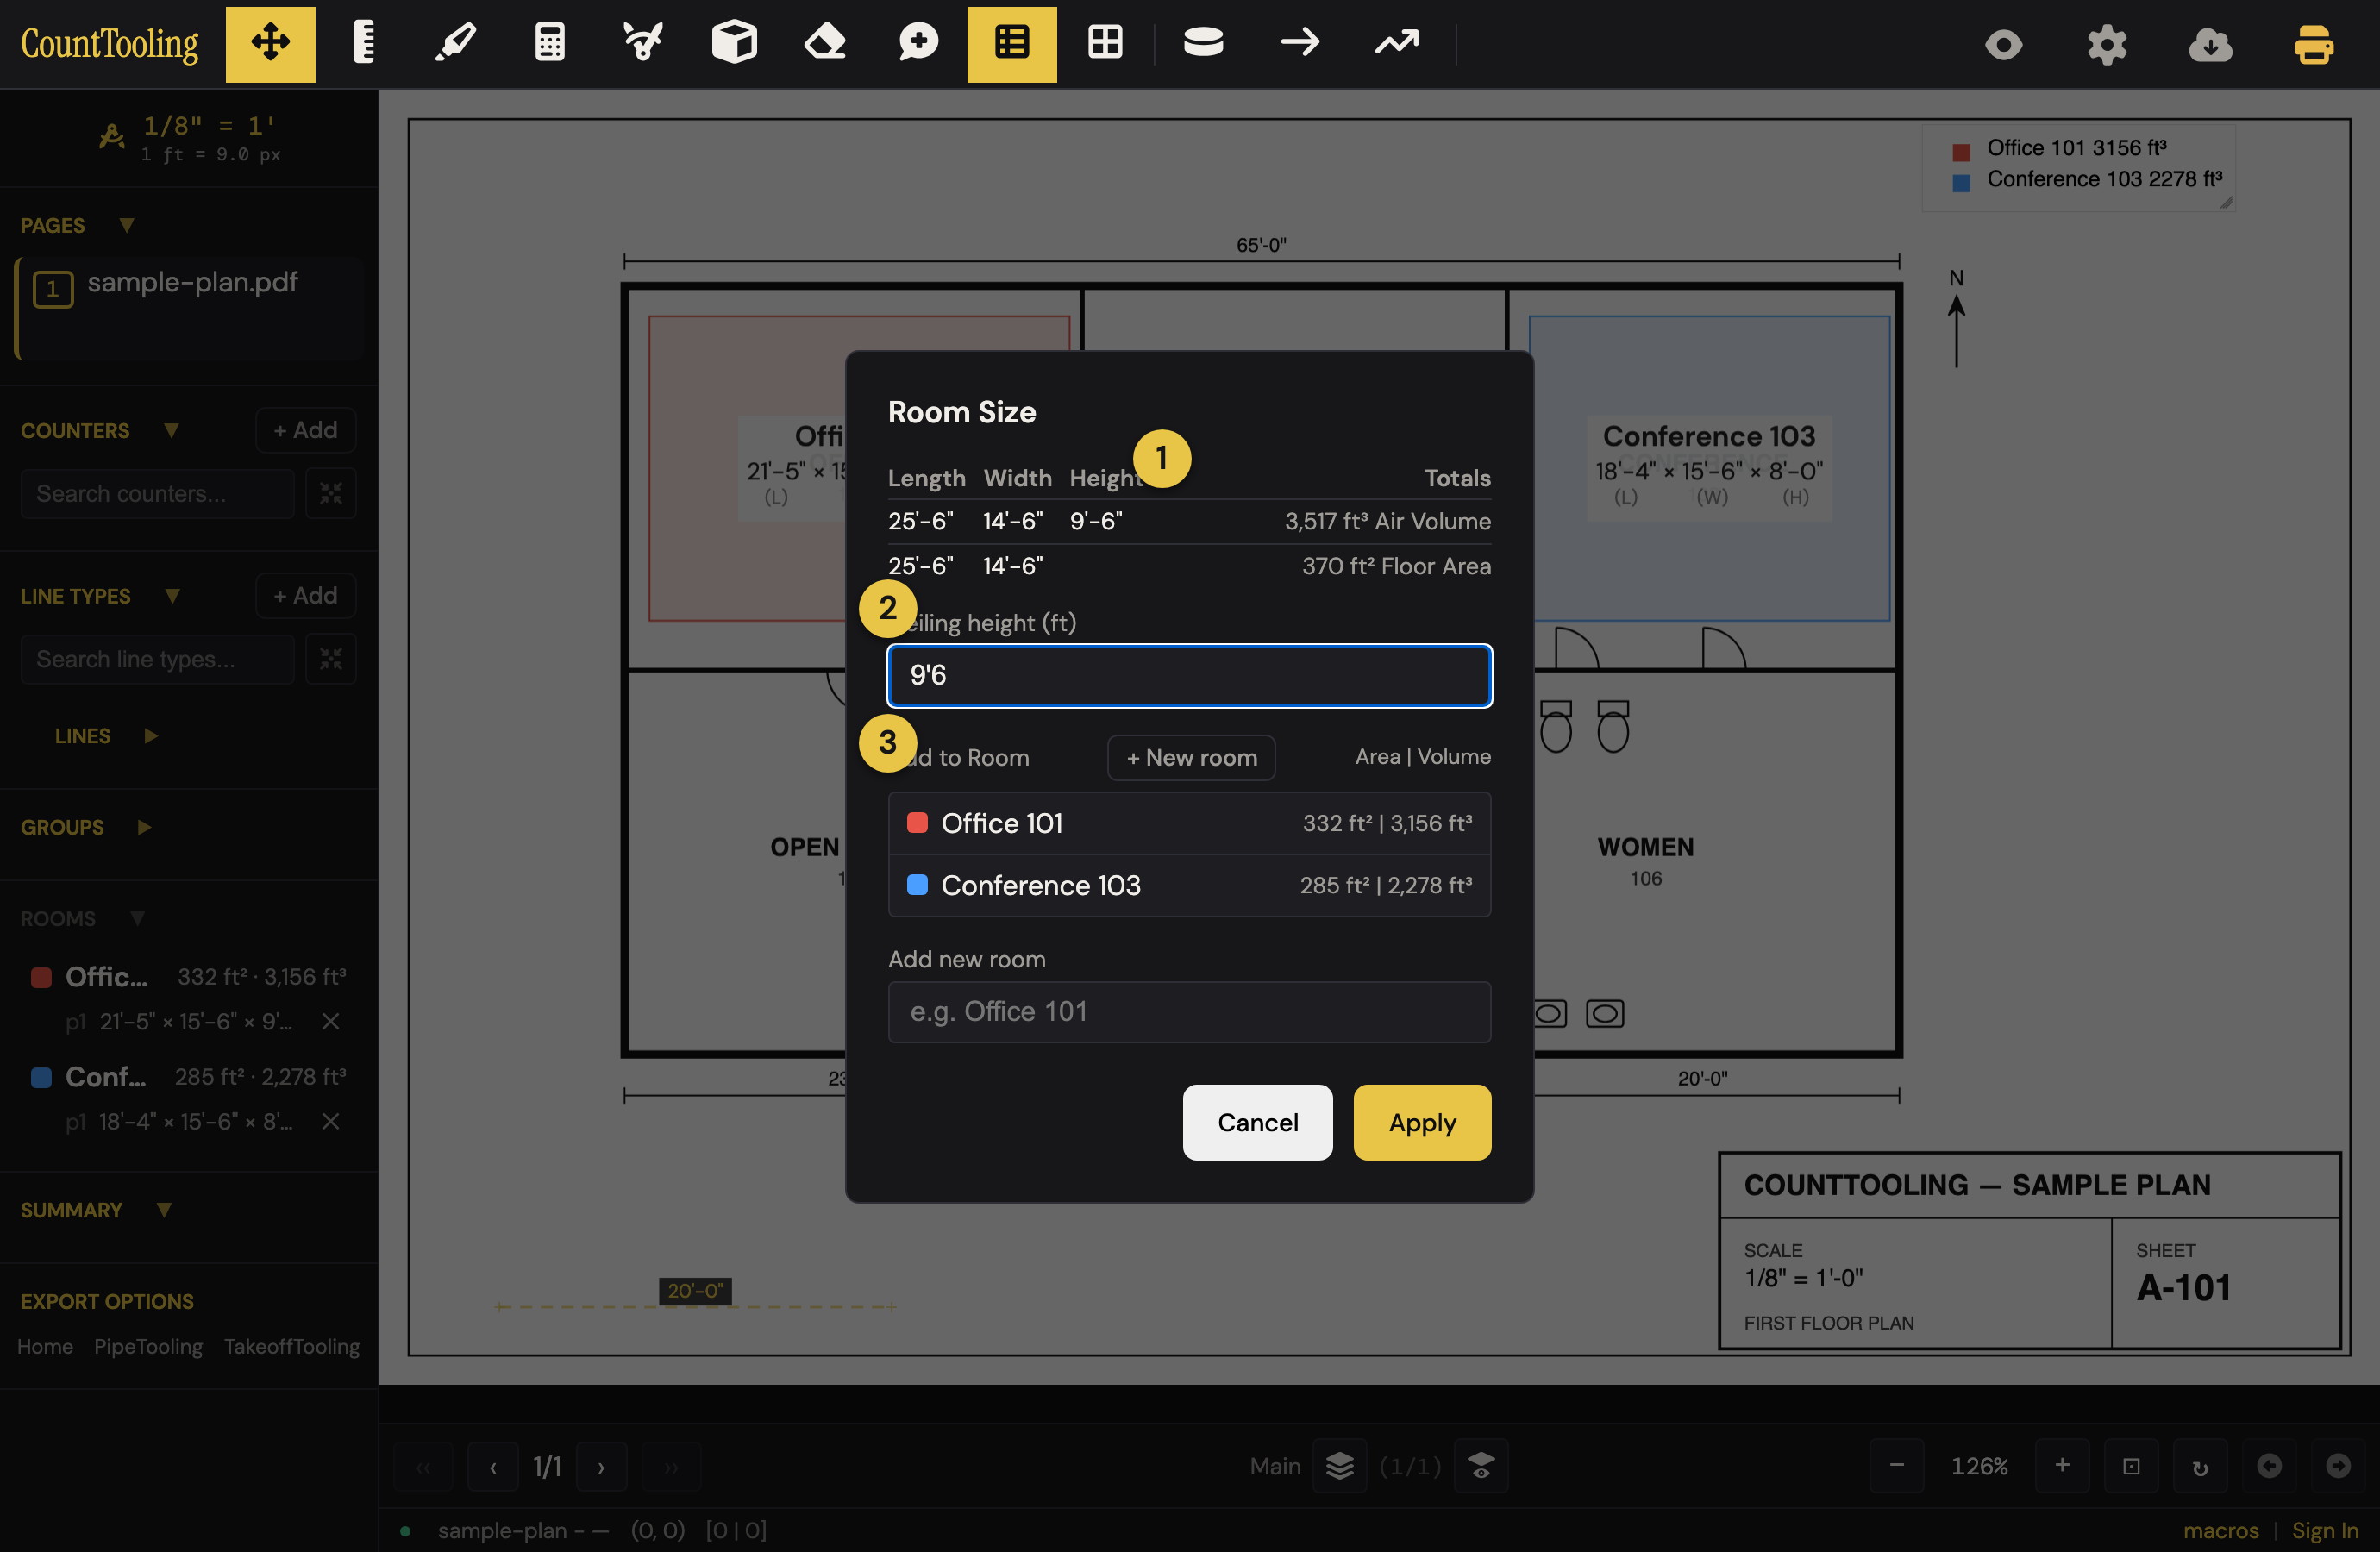This screenshot has width=2380, height=1552.
Task: Open Home link
Action: [45, 1346]
